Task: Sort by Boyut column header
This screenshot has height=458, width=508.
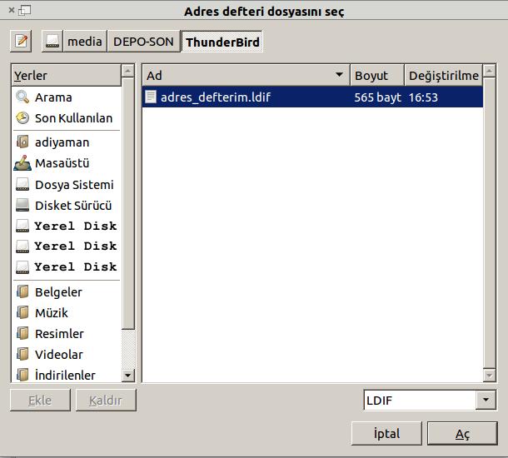Action: pyautogui.click(x=377, y=75)
